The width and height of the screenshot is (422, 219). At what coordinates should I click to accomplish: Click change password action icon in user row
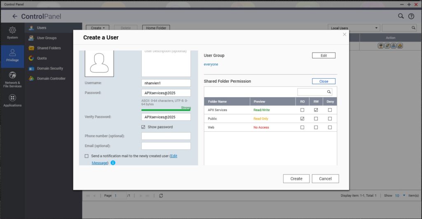point(380,46)
